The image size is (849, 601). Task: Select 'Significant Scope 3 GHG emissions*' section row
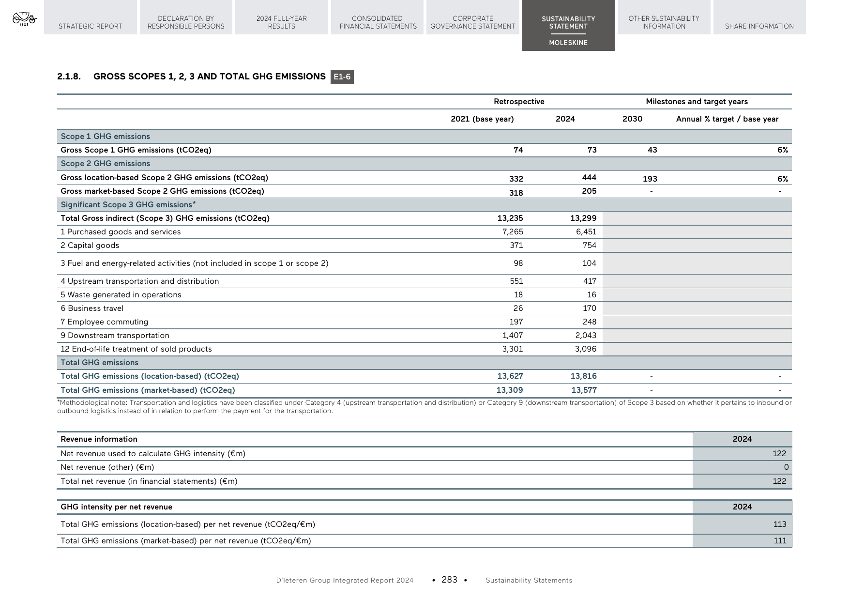tap(424, 205)
